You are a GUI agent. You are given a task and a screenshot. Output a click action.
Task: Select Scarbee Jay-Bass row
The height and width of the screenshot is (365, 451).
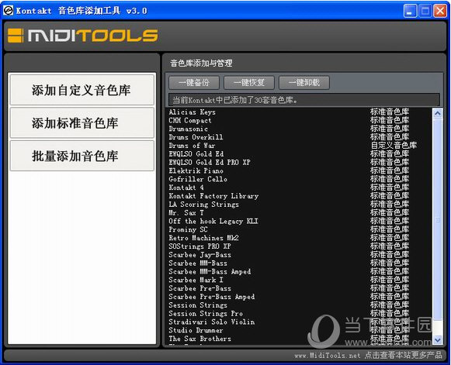(x=299, y=255)
